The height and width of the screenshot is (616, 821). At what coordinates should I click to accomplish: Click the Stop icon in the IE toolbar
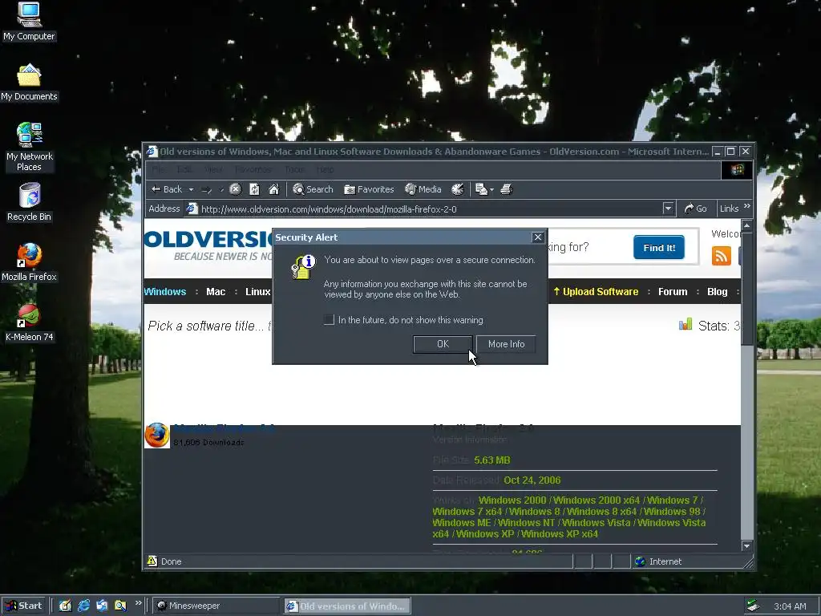(x=236, y=189)
